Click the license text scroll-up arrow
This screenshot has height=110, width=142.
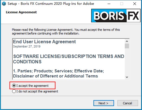[x=127, y=41]
